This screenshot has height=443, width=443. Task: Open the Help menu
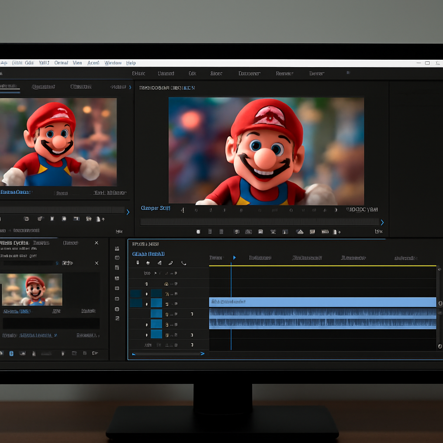tap(131, 63)
